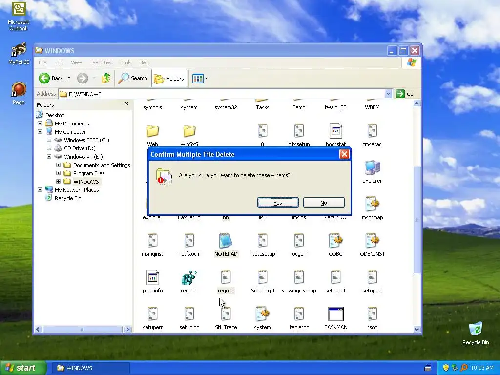Select Recycle Bin in folder tree

(68, 198)
